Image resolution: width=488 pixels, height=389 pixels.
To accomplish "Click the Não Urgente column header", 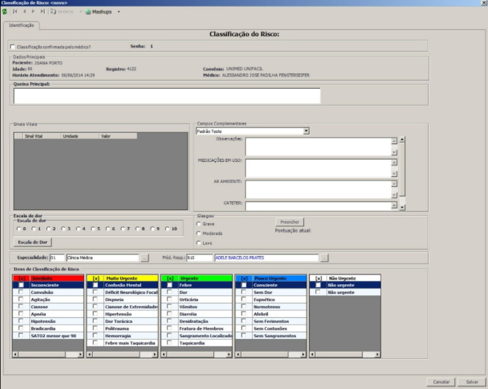I will tap(345, 278).
